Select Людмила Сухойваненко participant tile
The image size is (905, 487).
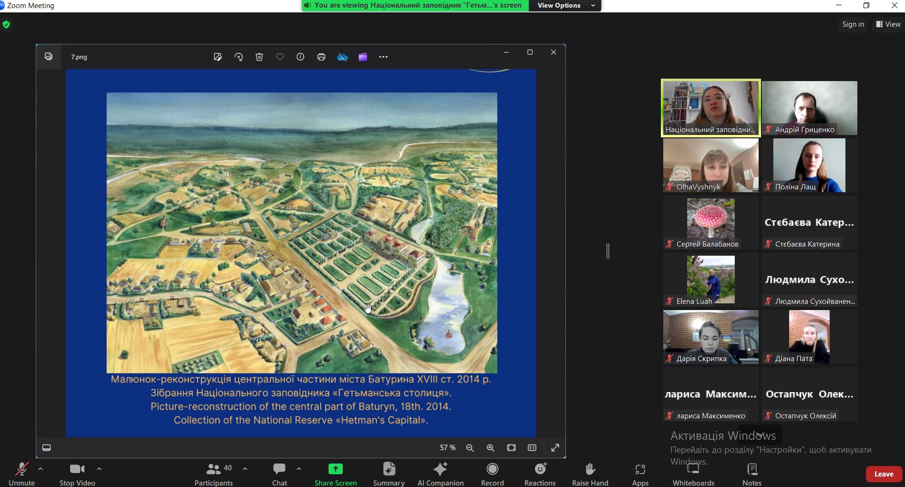(x=809, y=280)
